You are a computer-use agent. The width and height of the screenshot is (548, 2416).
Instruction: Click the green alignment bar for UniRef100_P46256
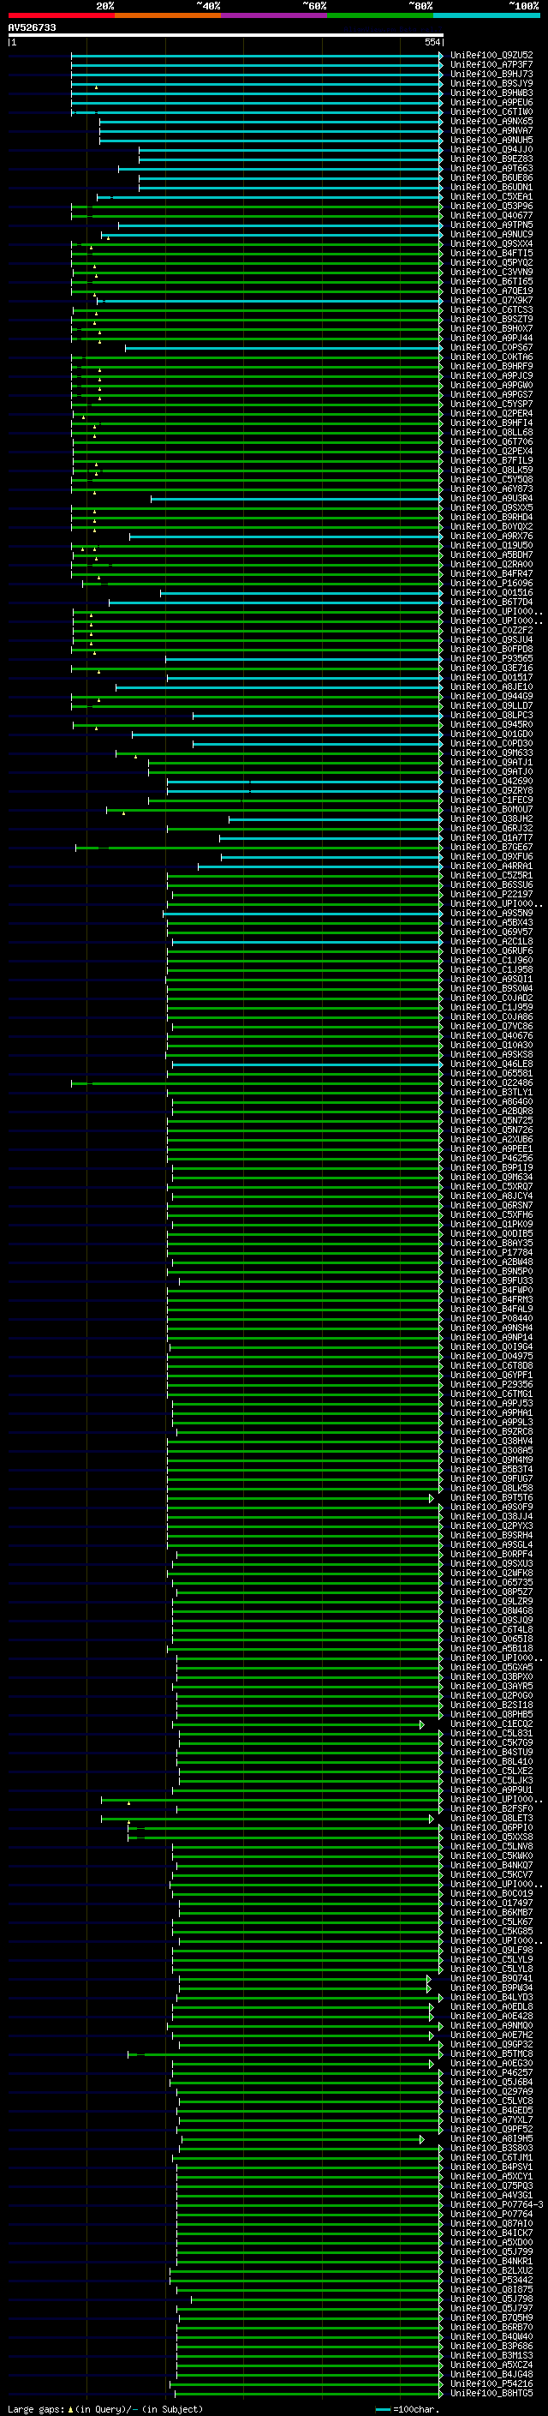coord(306,1159)
